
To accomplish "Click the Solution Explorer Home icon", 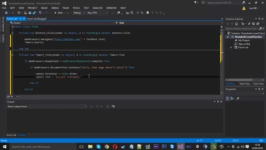I will click(x=236, y=24).
